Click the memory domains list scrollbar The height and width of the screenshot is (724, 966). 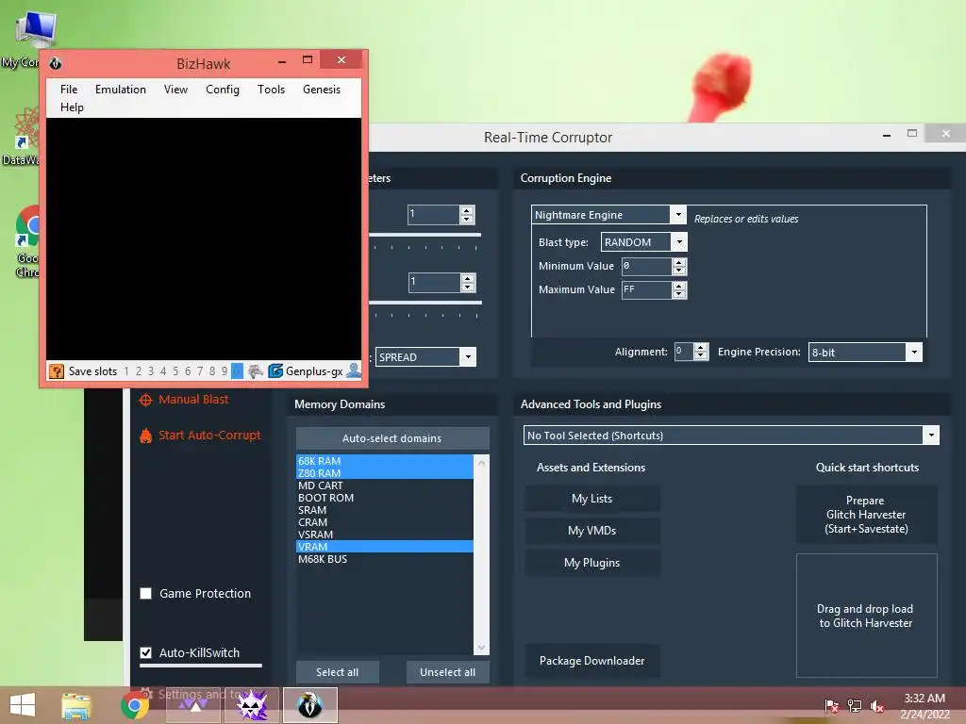click(481, 554)
